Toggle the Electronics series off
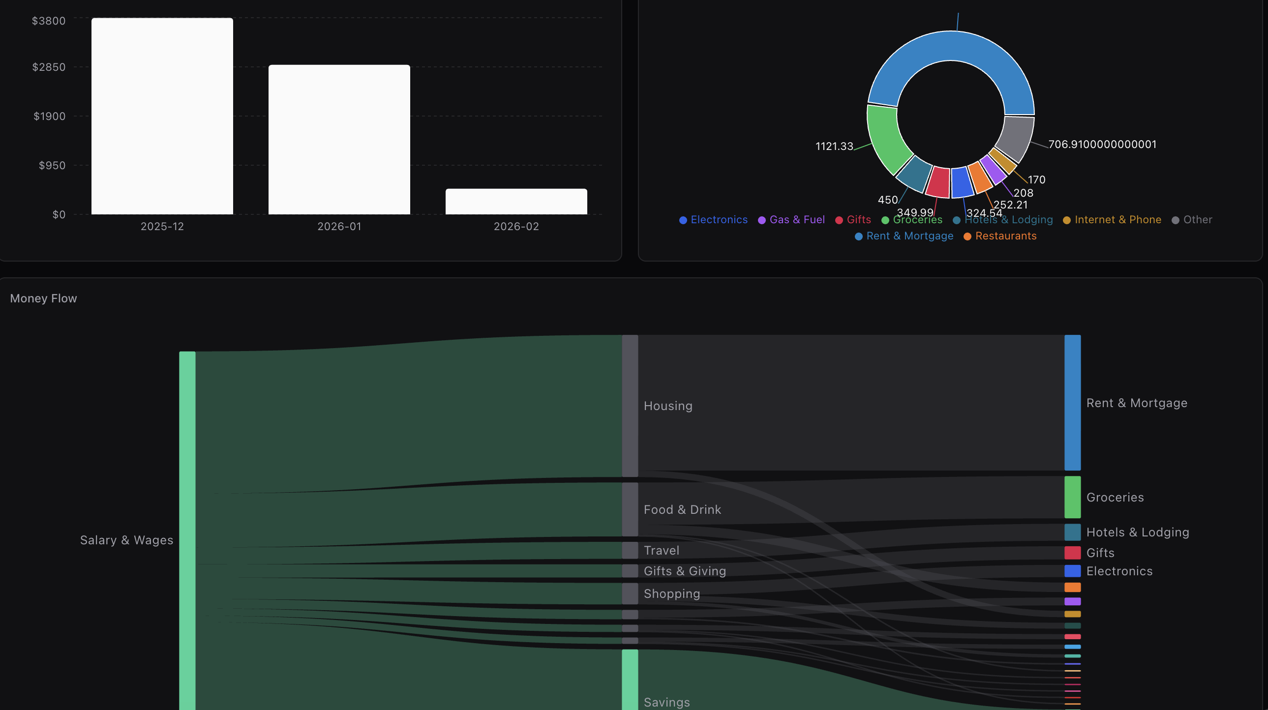This screenshot has width=1268, height=710. tap(719, 220)
